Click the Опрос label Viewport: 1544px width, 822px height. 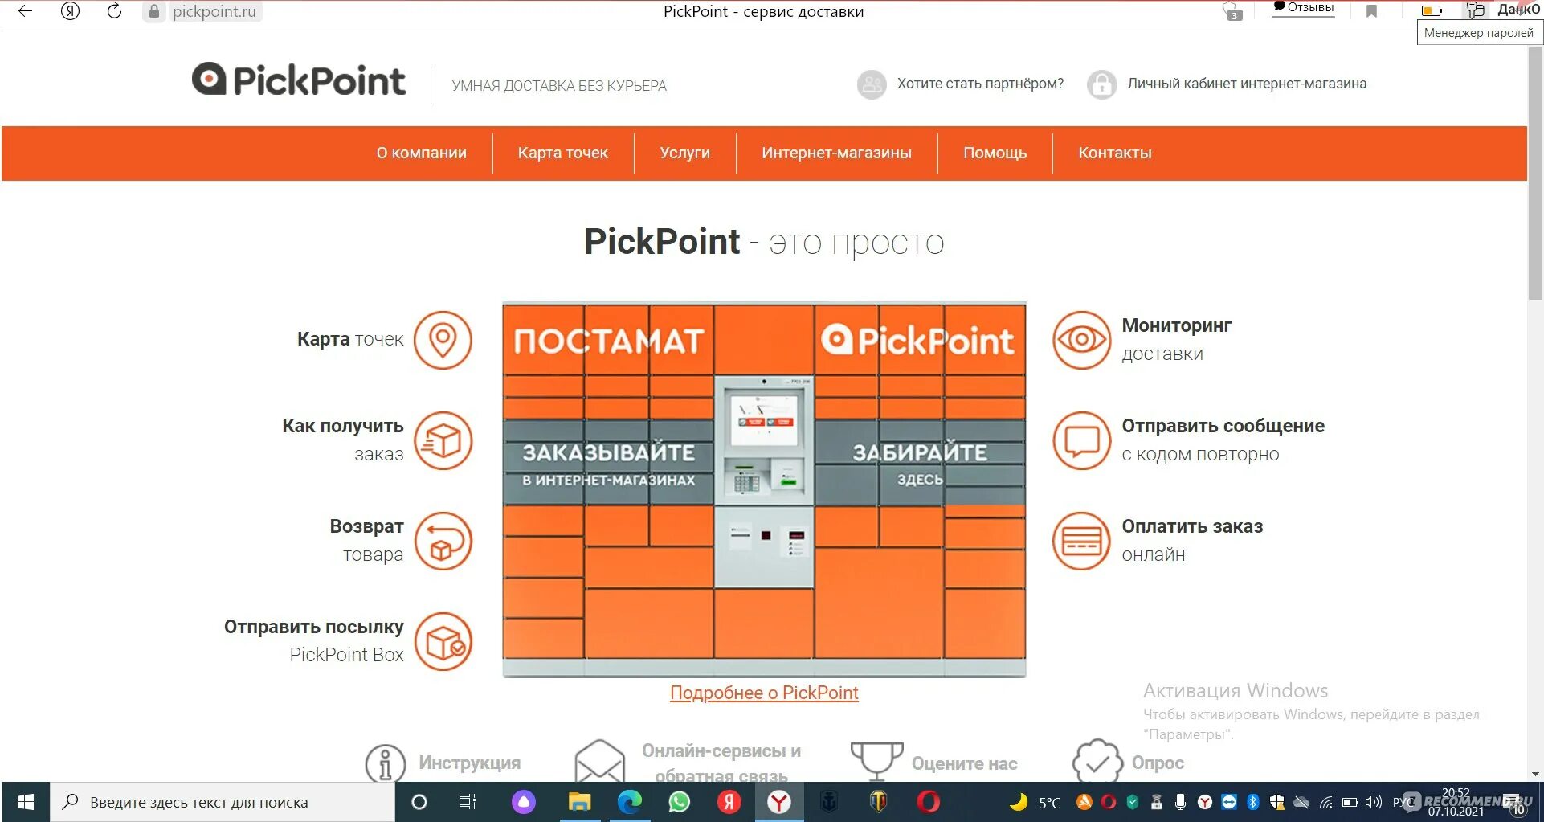1158,763
